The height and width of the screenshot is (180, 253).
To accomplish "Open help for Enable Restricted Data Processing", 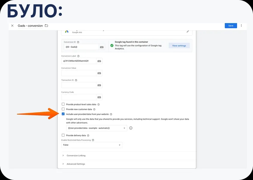I will coord(93,140).
